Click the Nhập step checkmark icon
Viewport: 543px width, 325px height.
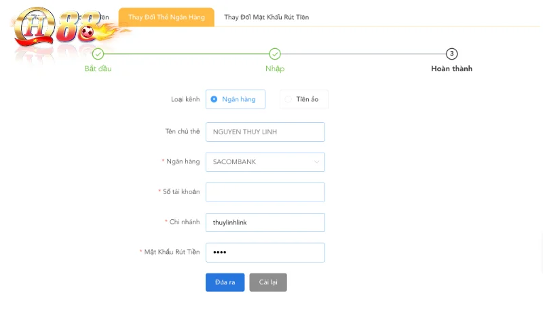[x=275, y=54]
